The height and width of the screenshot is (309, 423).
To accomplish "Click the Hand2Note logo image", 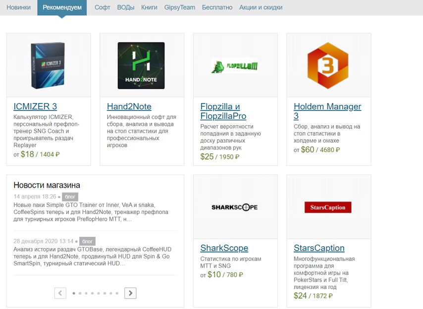I will [x=141, y=65].
